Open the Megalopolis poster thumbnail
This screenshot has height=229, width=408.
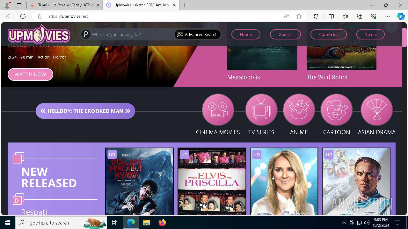pyautogui.click(x=262, y=46)
